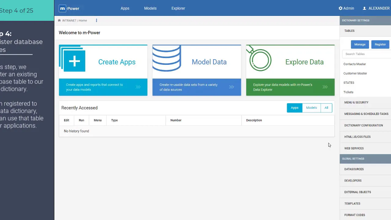Click the home icon in breadcrumb
The image size is (391, 220).
[x=59, y=20]
